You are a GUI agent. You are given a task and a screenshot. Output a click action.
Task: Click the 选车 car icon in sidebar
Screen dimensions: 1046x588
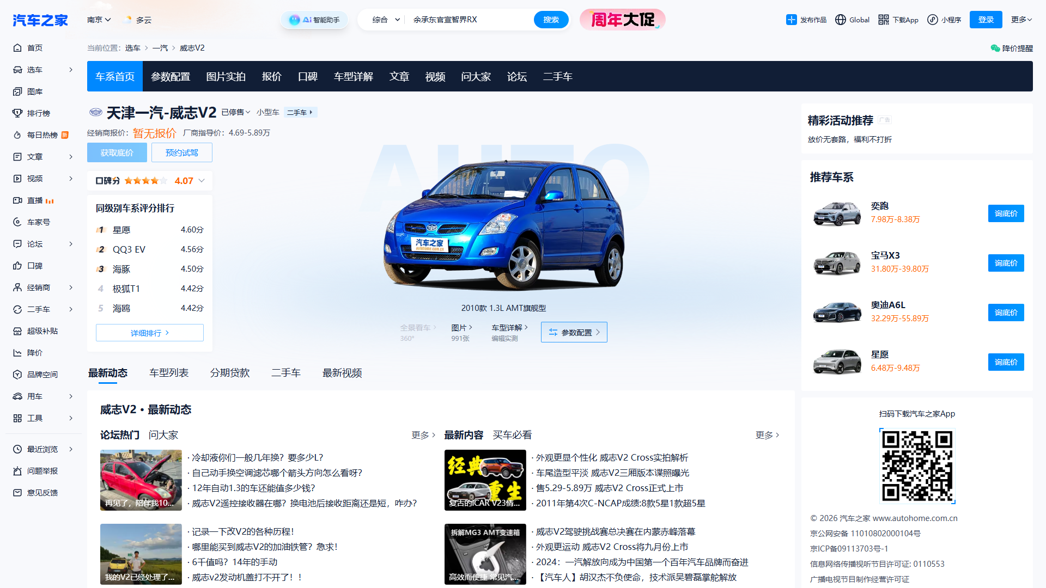(x=17, y=70)
